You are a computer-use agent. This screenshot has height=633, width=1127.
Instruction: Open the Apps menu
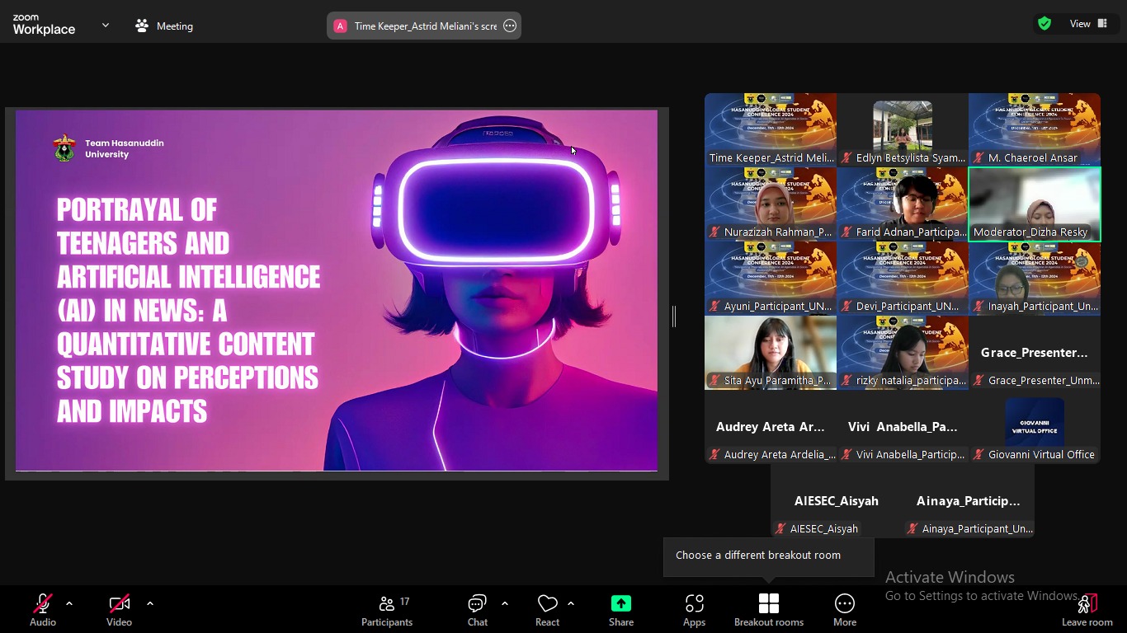click(x=695, y=610)
